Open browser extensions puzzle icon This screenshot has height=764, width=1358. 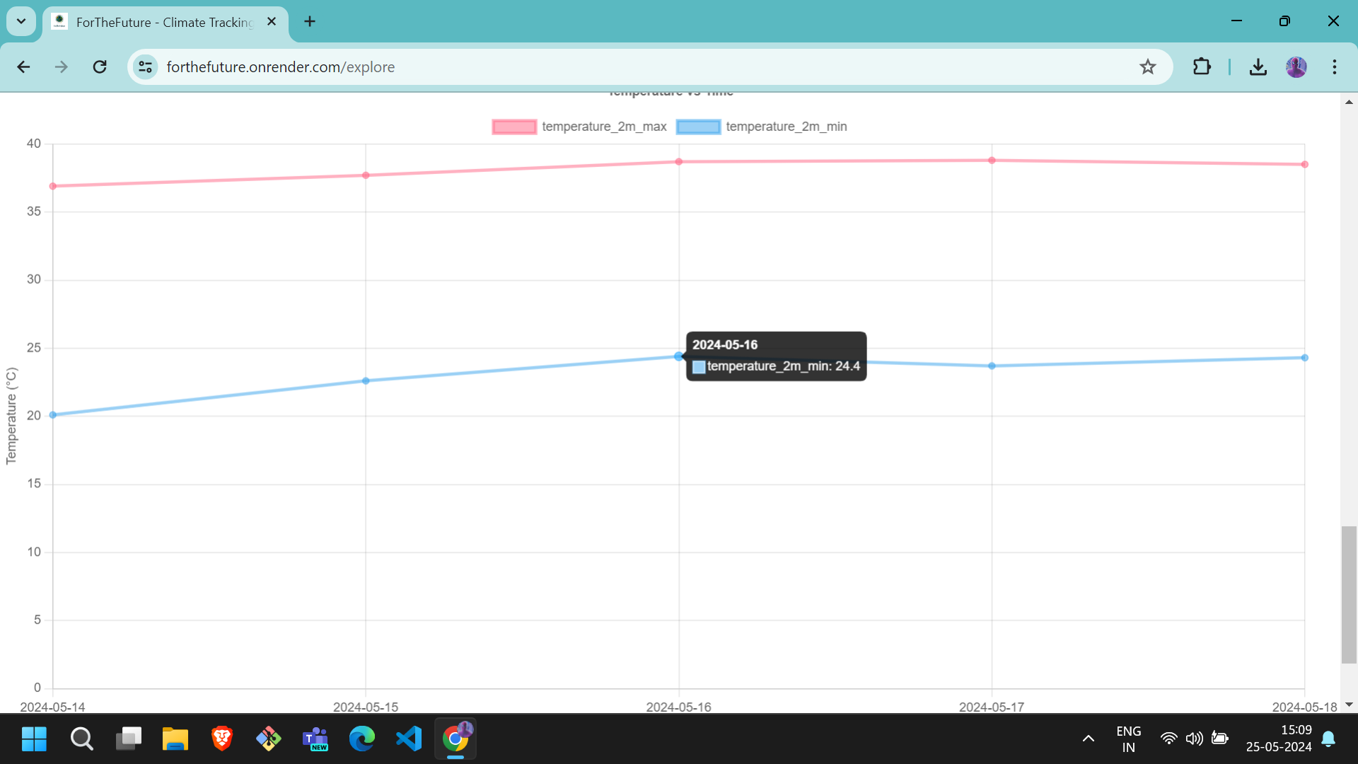point(1202,66)
